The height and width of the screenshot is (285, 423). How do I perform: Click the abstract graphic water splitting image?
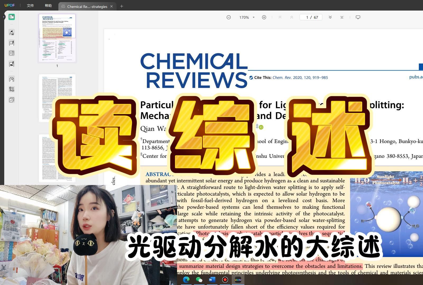[x=387, y=214]
